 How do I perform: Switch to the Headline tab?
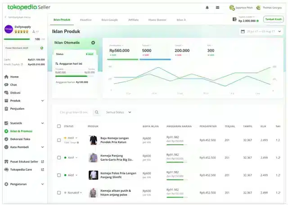pos(86,20)
